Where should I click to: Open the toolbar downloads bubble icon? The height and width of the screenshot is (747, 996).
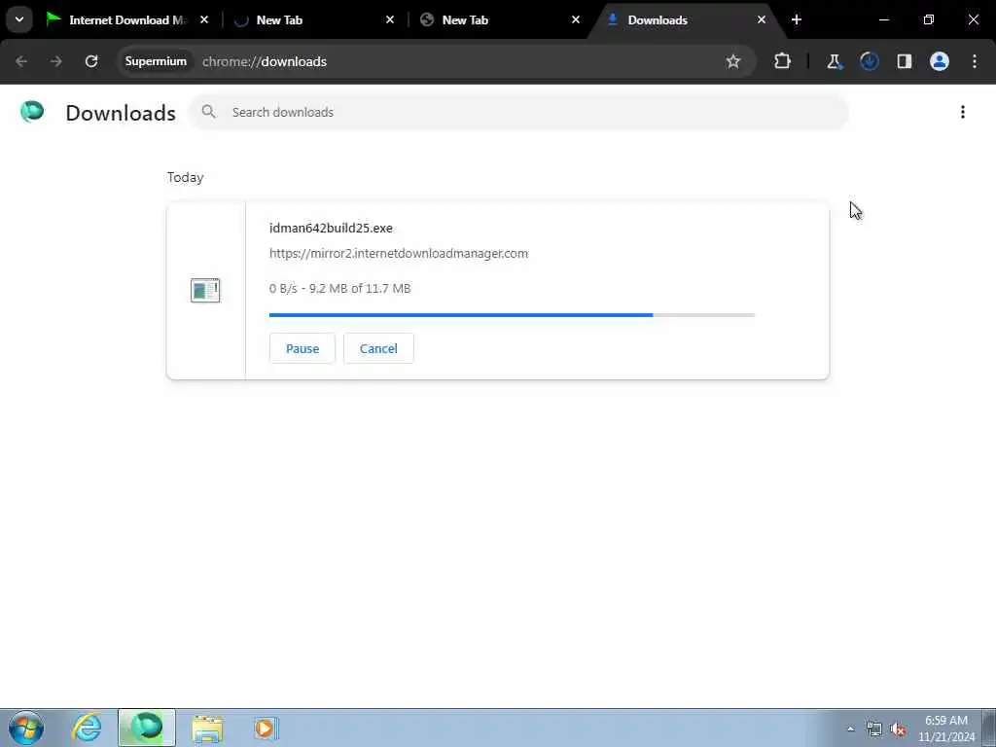[x=869, y=61]
